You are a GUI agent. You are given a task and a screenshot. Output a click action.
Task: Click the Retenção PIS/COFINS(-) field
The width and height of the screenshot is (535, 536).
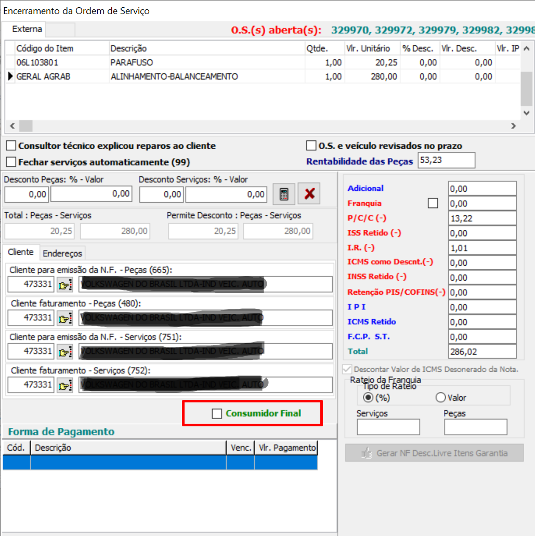(x=482, y=292)
